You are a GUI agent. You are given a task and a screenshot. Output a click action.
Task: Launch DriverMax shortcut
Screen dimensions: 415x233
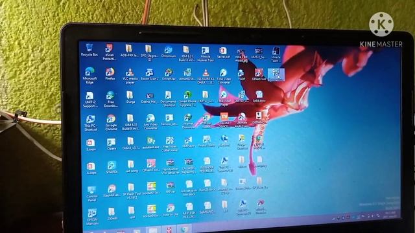(x=169, y=75)
